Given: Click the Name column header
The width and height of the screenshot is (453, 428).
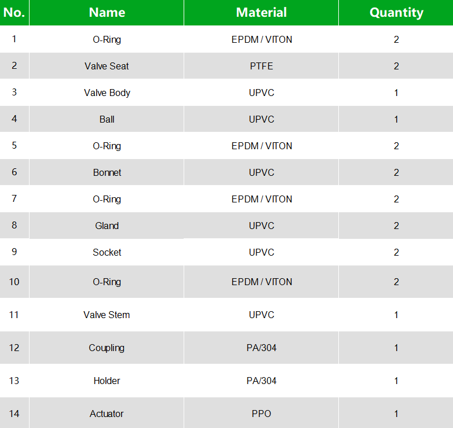Looking at the screenshot, I should (x=107, y=12).
